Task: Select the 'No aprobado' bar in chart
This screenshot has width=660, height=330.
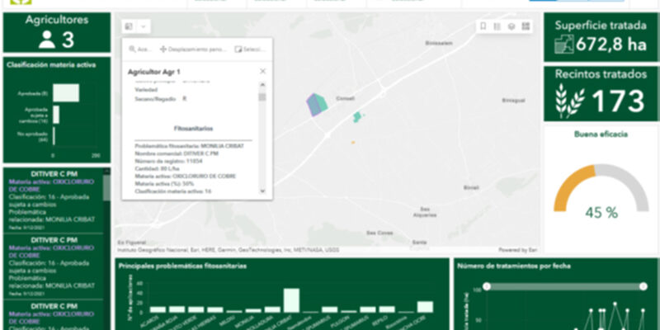Action: [x=55, y=134]
